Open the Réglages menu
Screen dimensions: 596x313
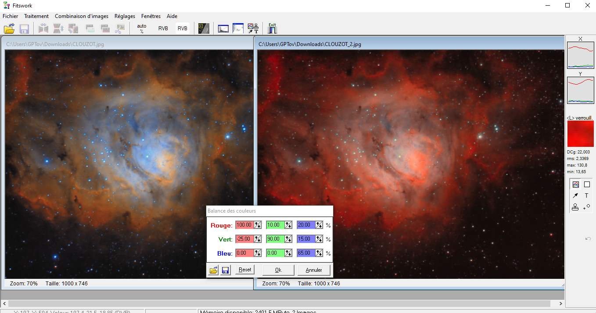tap(125, 16)
